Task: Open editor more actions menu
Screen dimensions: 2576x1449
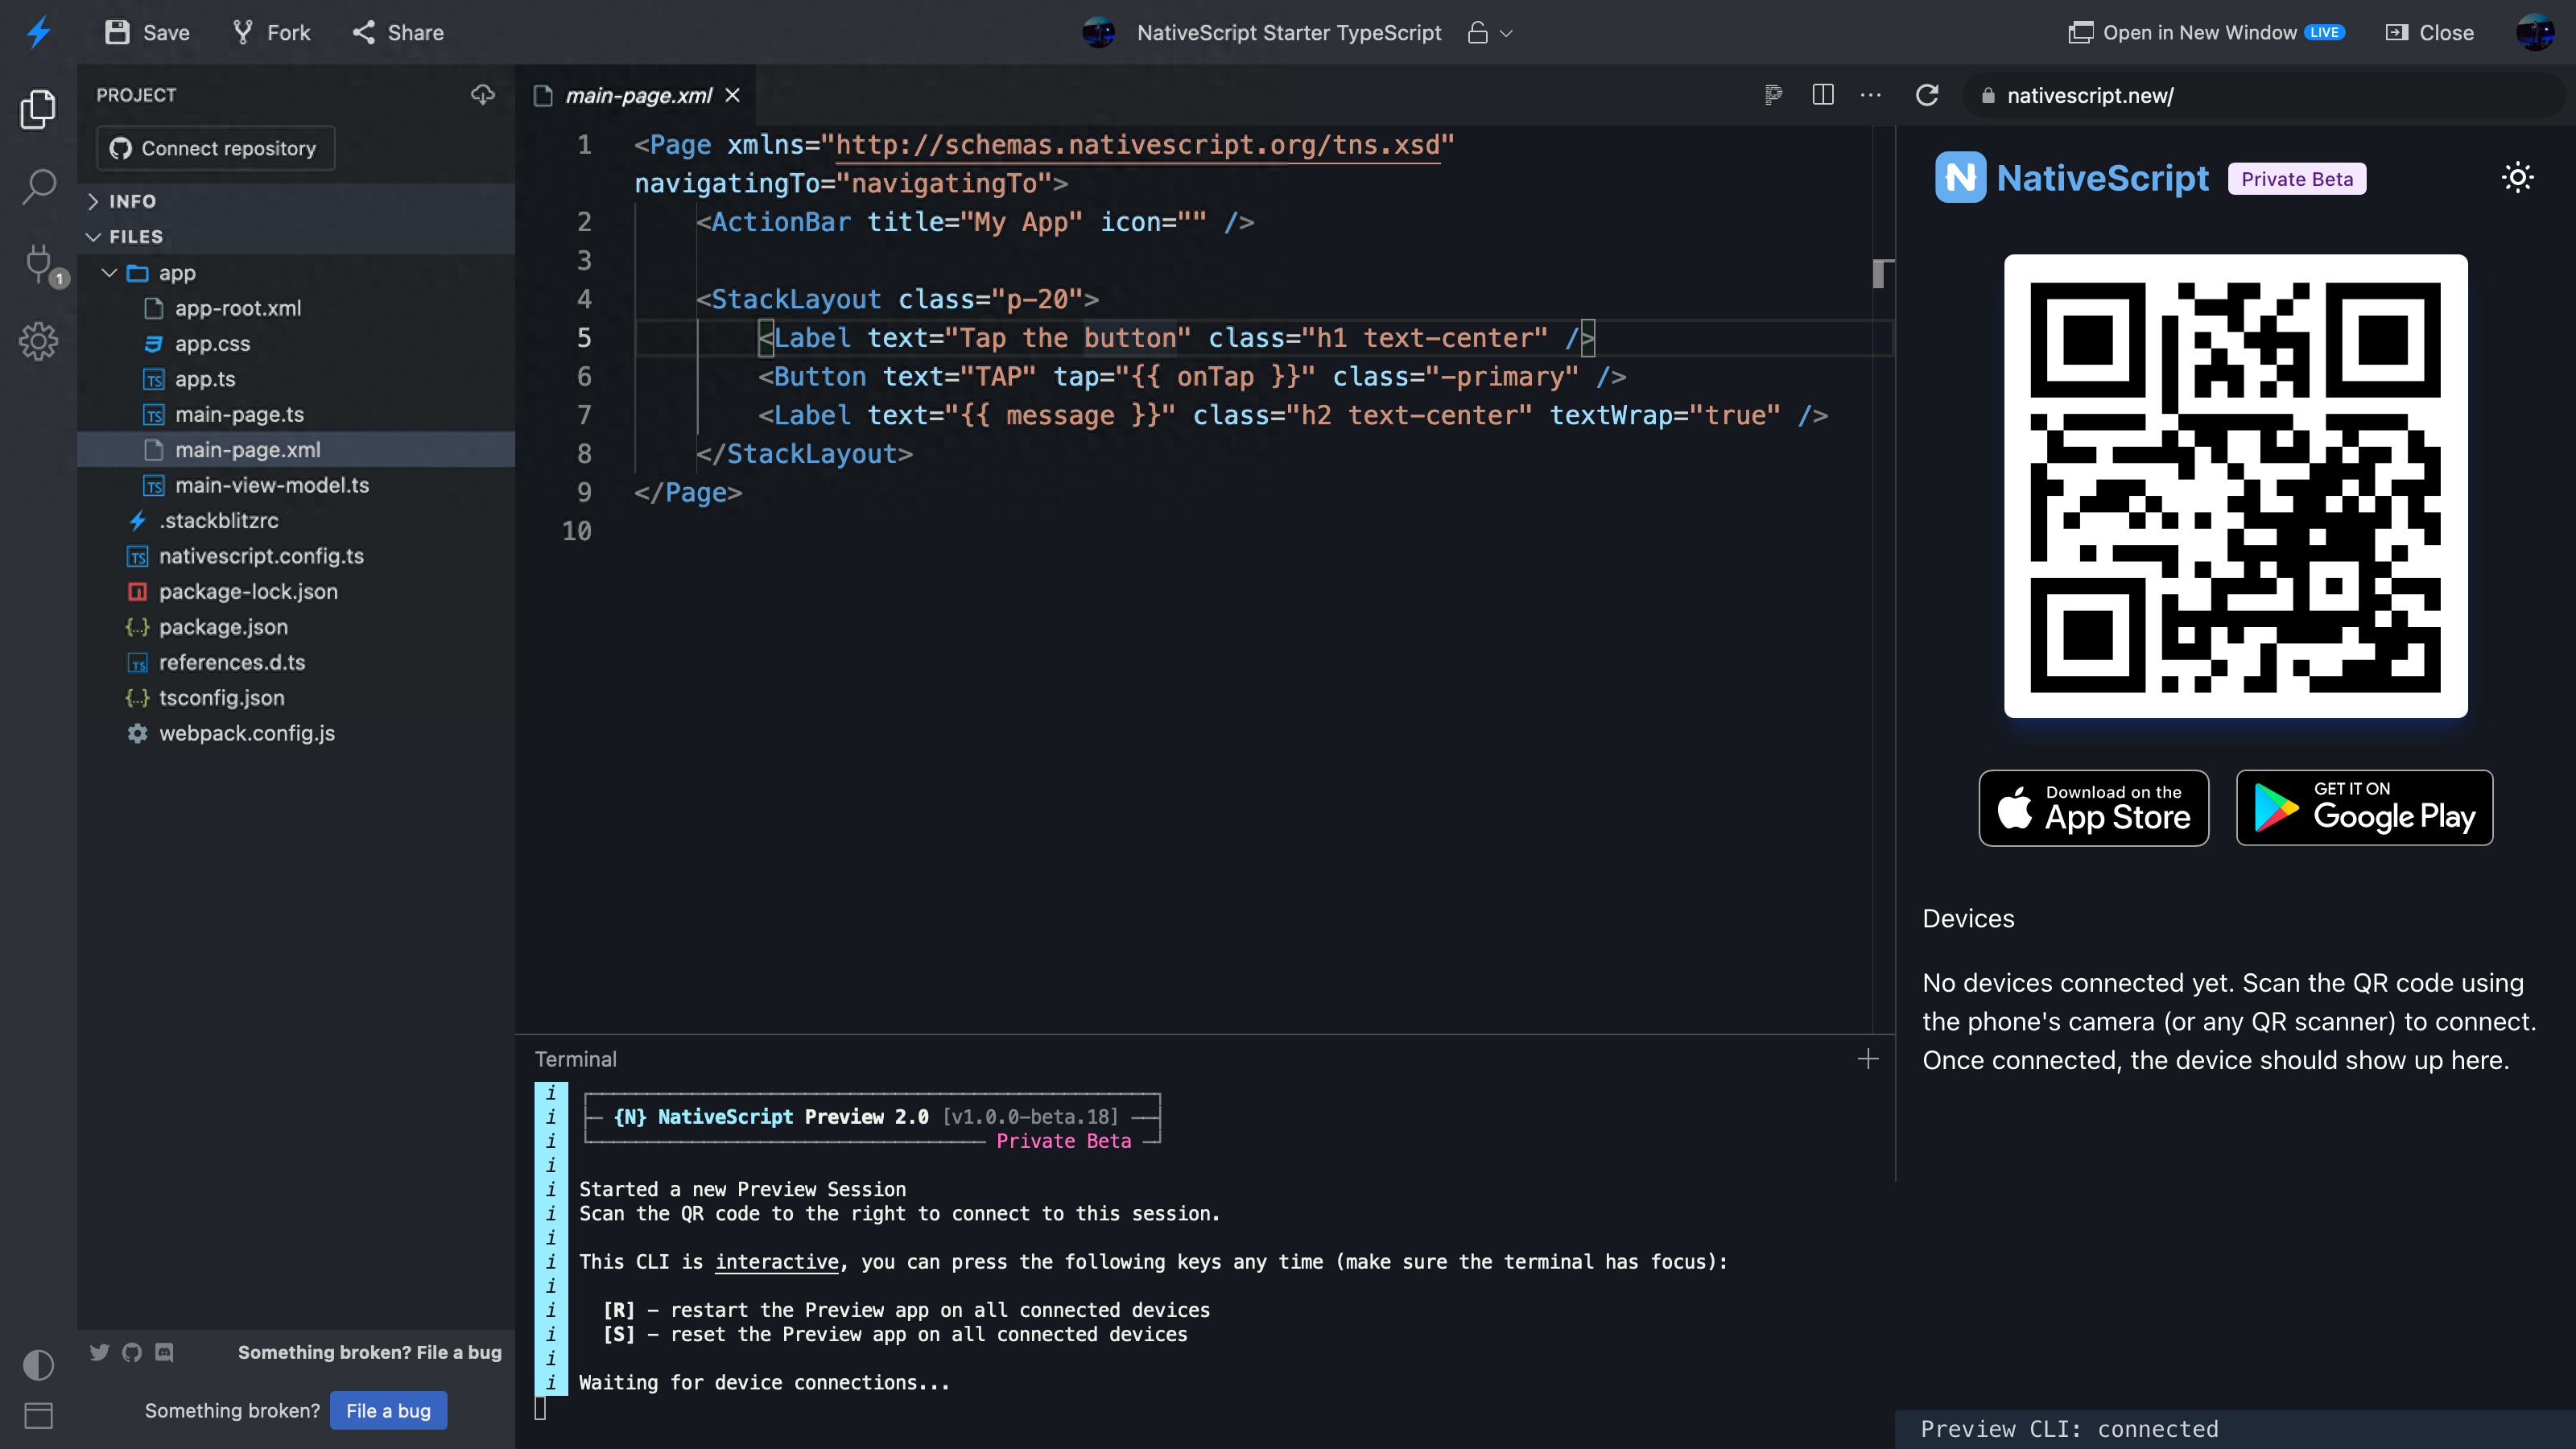Action: point(1871,95)
